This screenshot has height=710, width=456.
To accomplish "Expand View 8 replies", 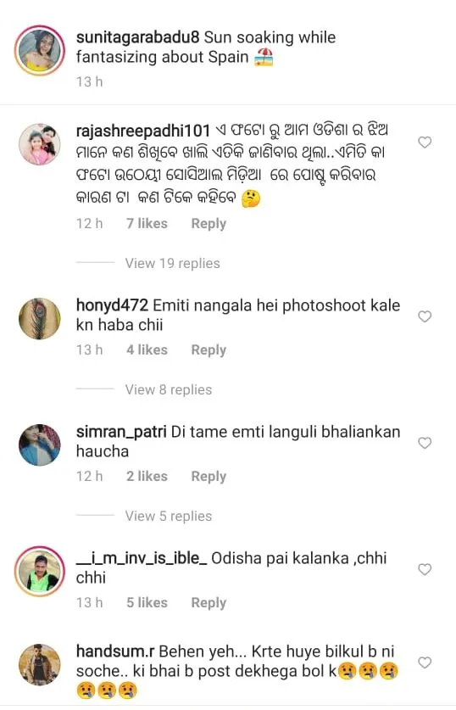I will click(169, 389).
